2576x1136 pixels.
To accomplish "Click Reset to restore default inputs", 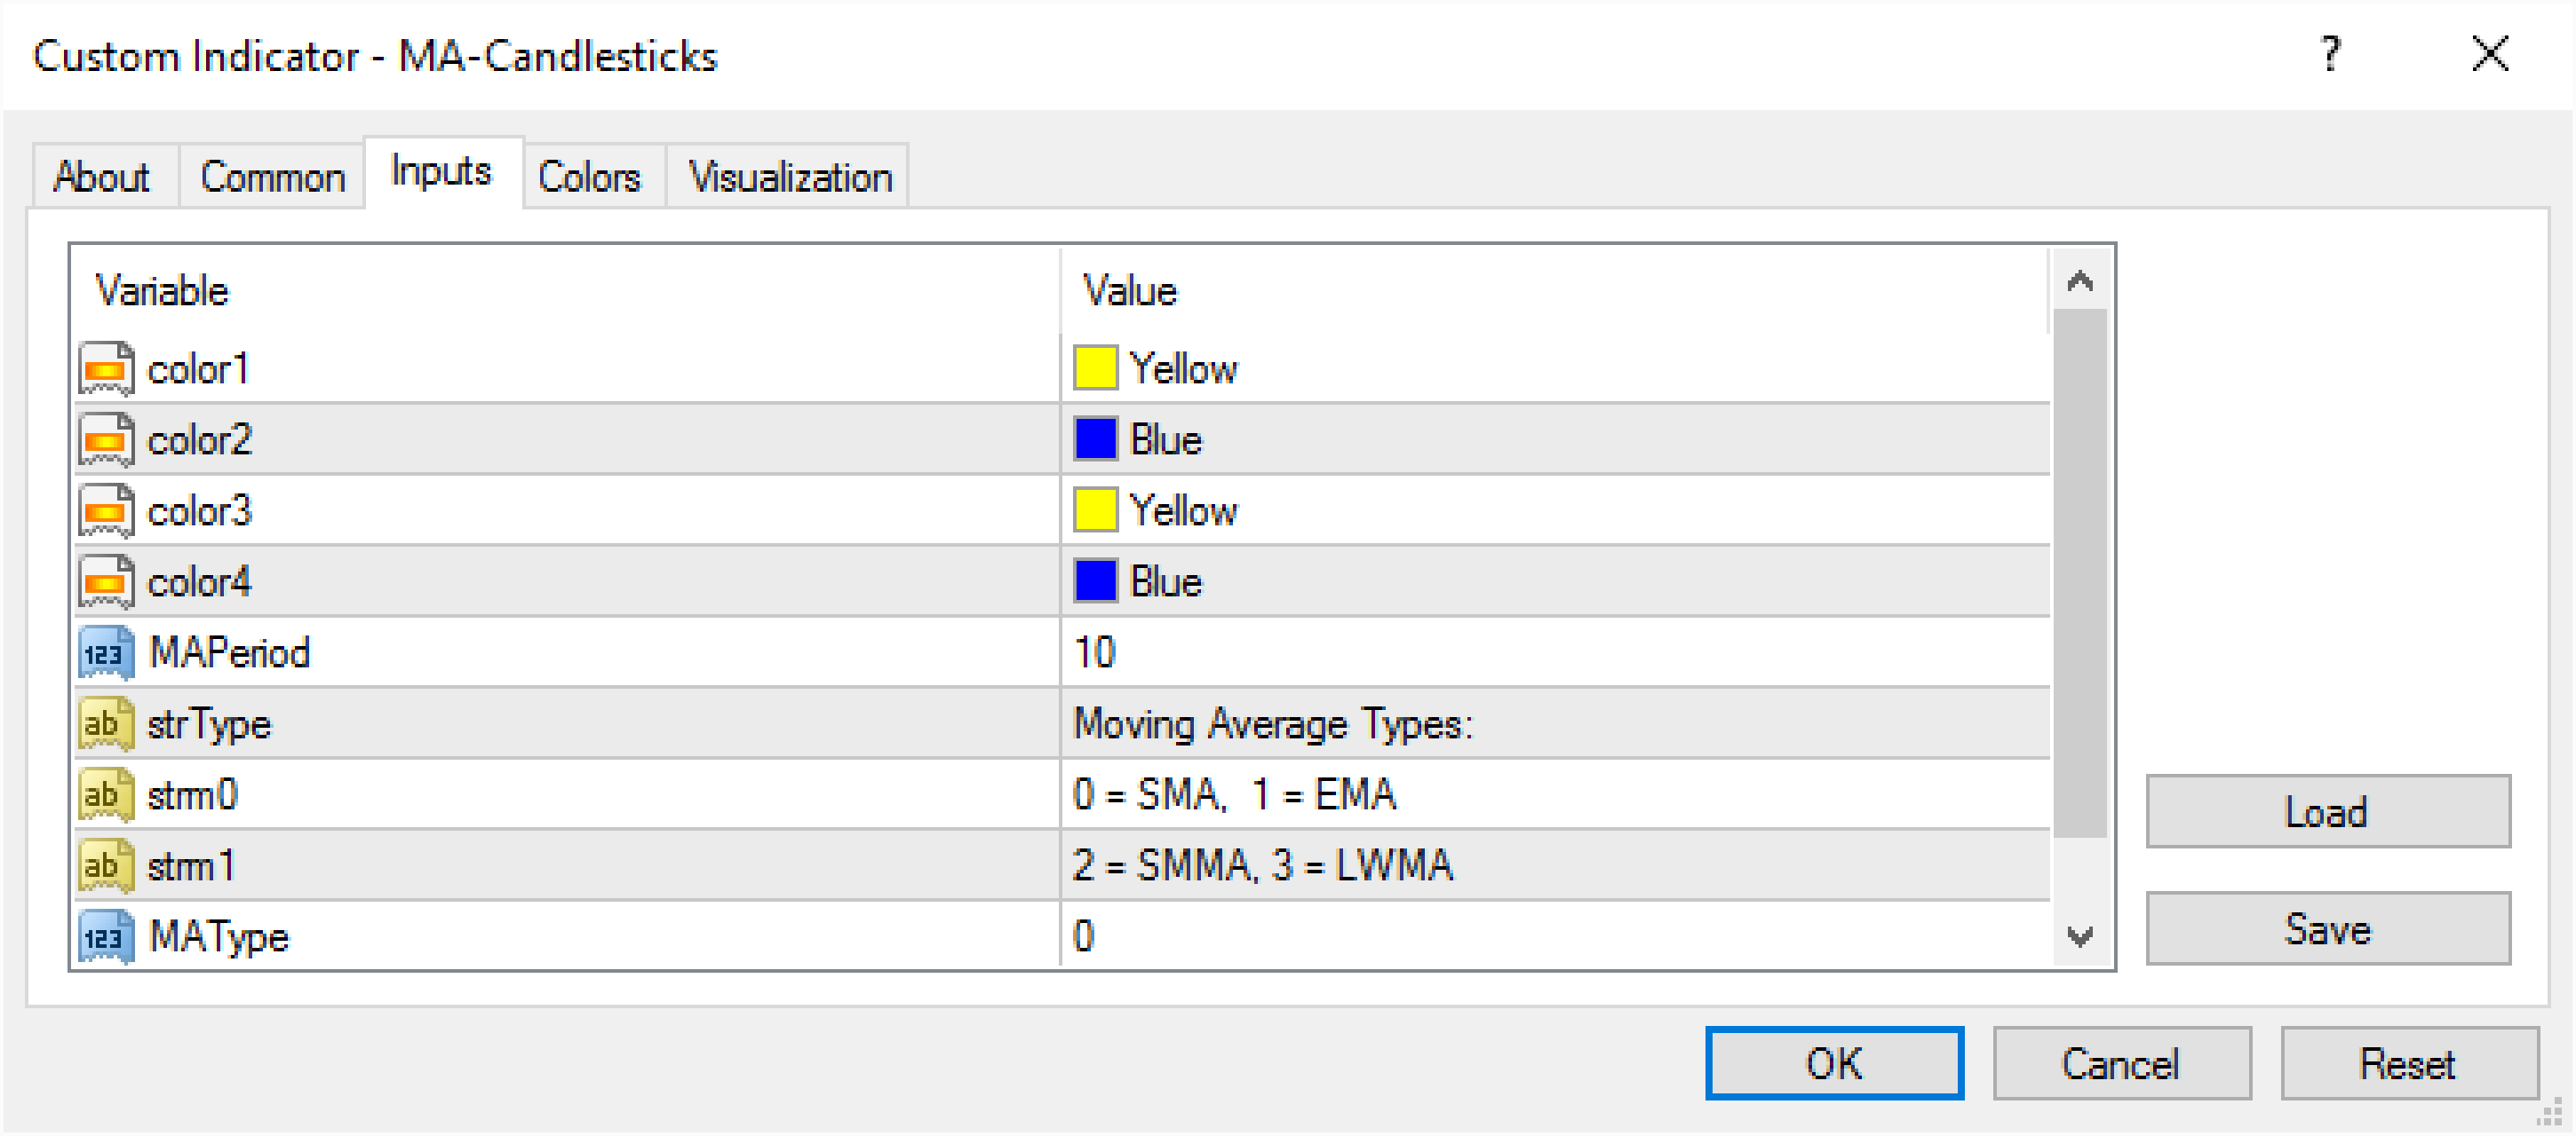I will pyautogui.click(x=2409, y=1062).
